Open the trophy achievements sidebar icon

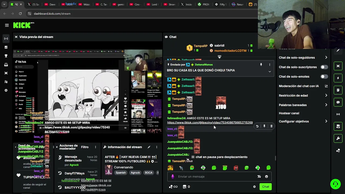(x=6, y=56)
